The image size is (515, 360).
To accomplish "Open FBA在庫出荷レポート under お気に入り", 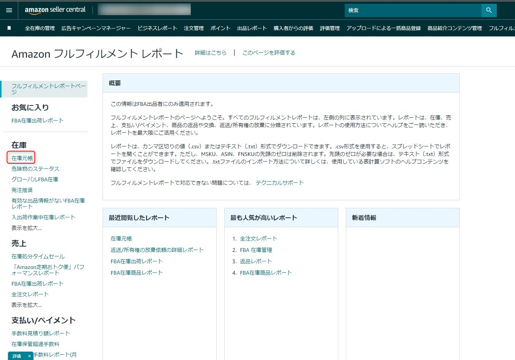I will click(37, 121).
